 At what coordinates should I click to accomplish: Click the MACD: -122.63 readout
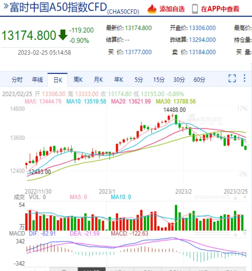[x=129, y=233]
